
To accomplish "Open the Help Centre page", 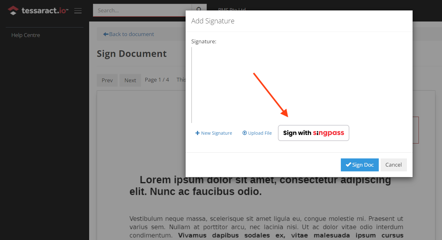I will click(x=25, y=35).
